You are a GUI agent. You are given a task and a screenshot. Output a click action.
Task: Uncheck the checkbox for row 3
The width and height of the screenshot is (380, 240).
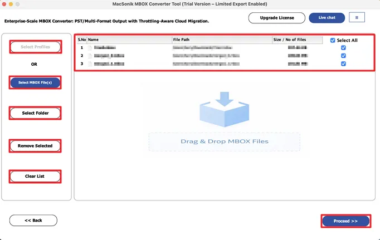tap(343, 63)
